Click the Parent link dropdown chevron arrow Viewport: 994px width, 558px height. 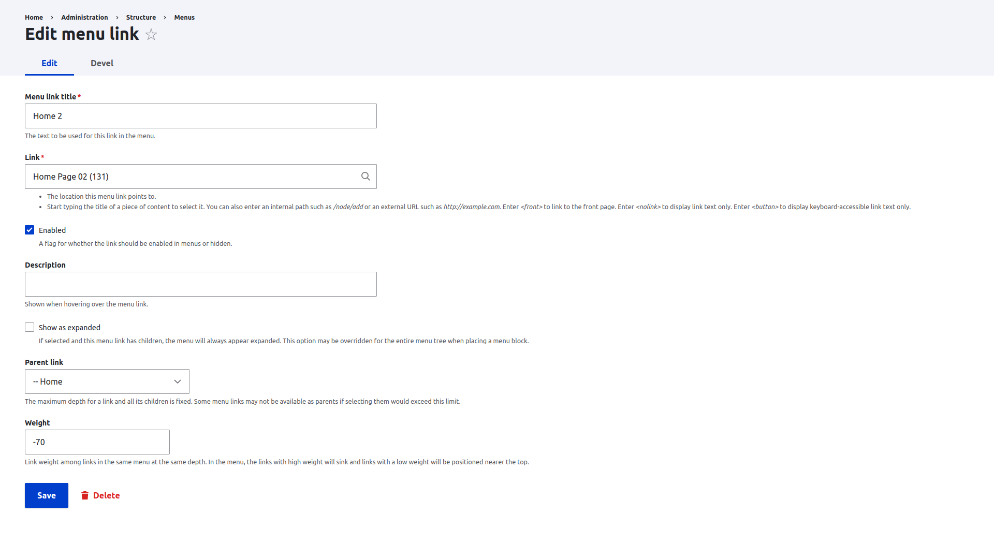tap(178, 381)
